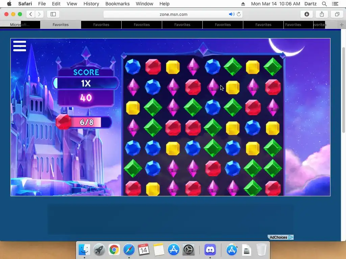Open the Edit menu
This screenshot has width=346, height=259.
[x=56, y=4]
